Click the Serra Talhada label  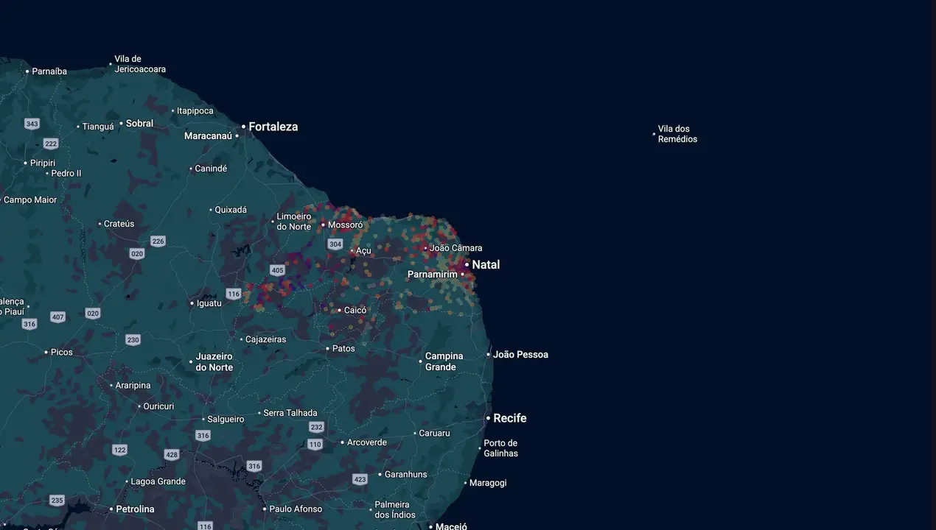tap(290, 413)
